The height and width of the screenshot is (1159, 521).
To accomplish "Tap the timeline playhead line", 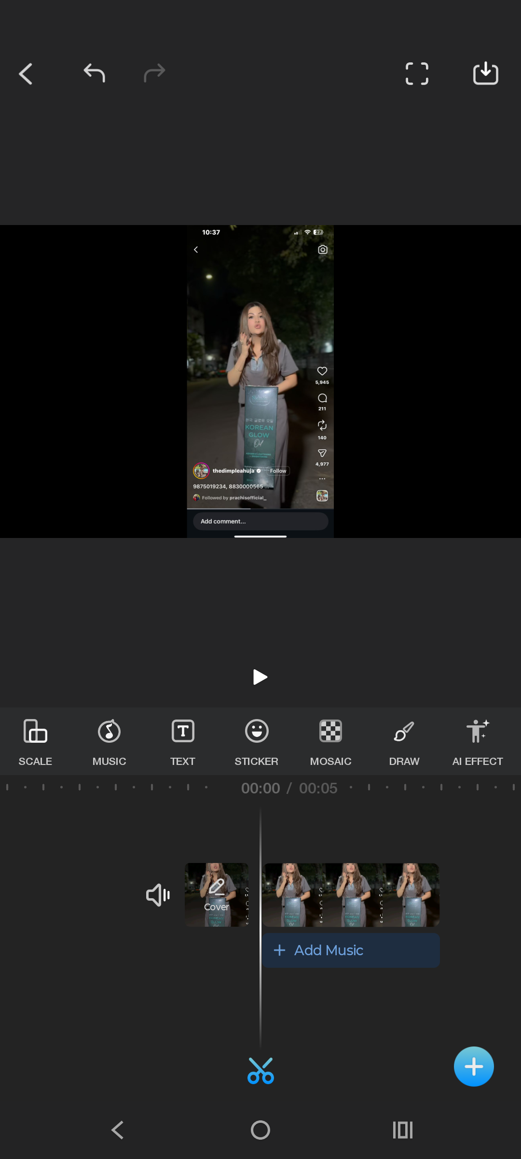I will click(x=260, y=927).
